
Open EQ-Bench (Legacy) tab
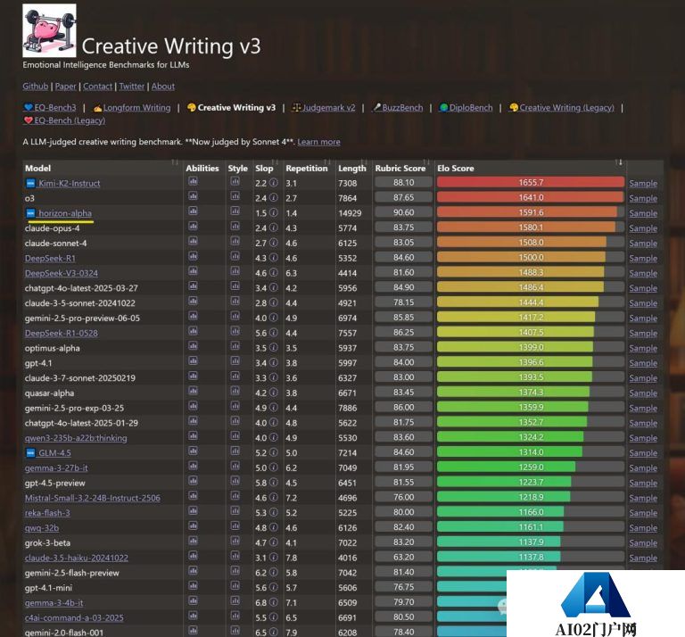tap(64, 120)
